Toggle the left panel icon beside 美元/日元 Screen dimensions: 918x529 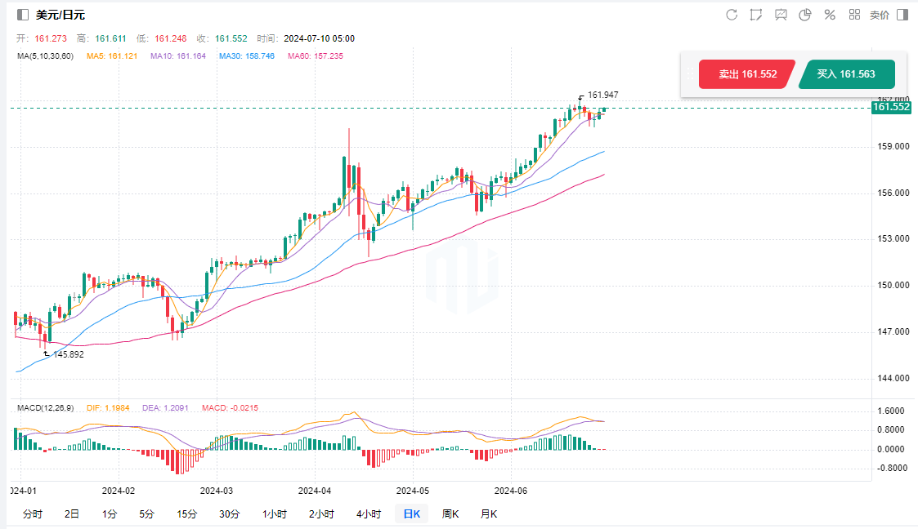pos(22,15)
